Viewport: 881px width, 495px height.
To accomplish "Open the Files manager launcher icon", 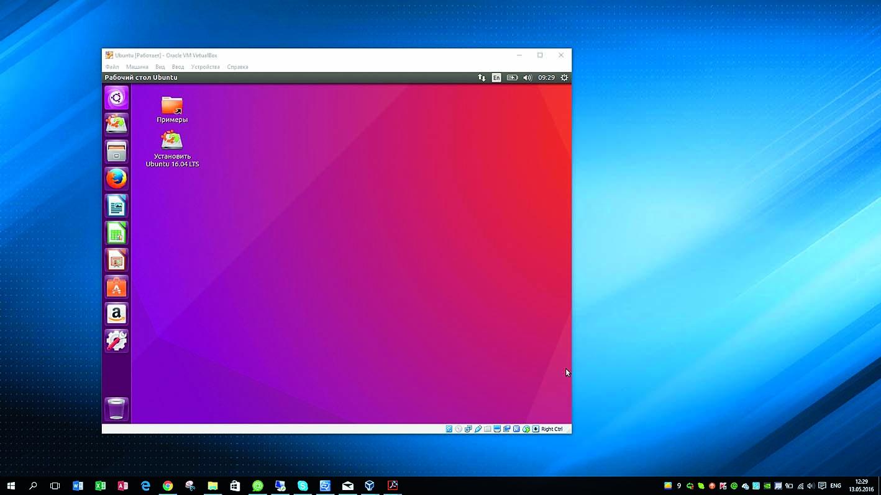I will point(116,151).
